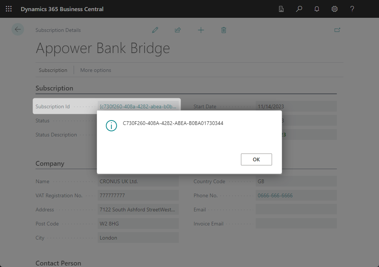Click the share icon
Screen dimensions: 379x267
click(178, 30)
